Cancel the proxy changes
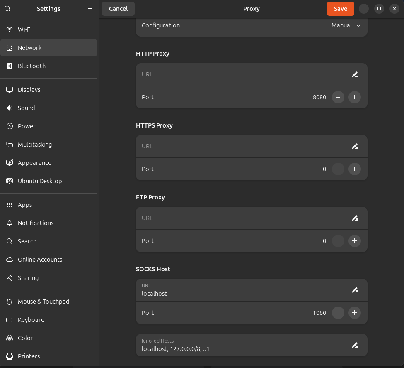The width and height of the screenshot is (404, 368). [118, 9]
